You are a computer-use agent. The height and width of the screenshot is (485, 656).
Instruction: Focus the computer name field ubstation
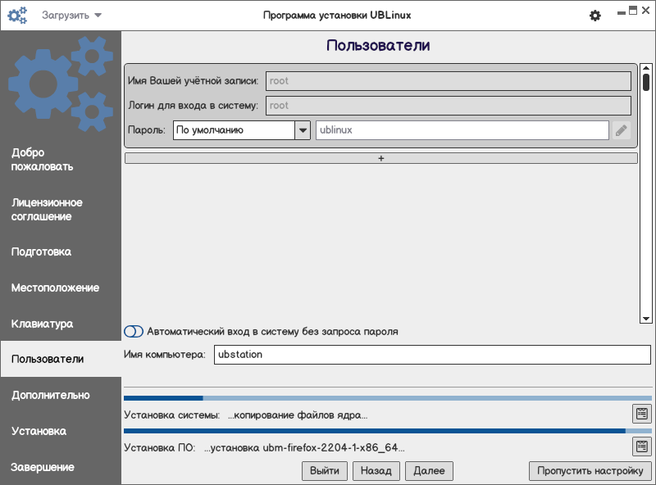coord(433,355)
